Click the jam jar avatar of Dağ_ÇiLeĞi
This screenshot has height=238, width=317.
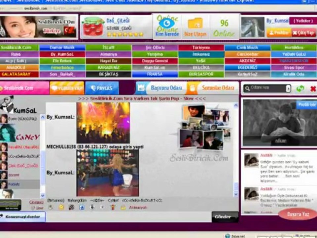(x=93, y=26)
